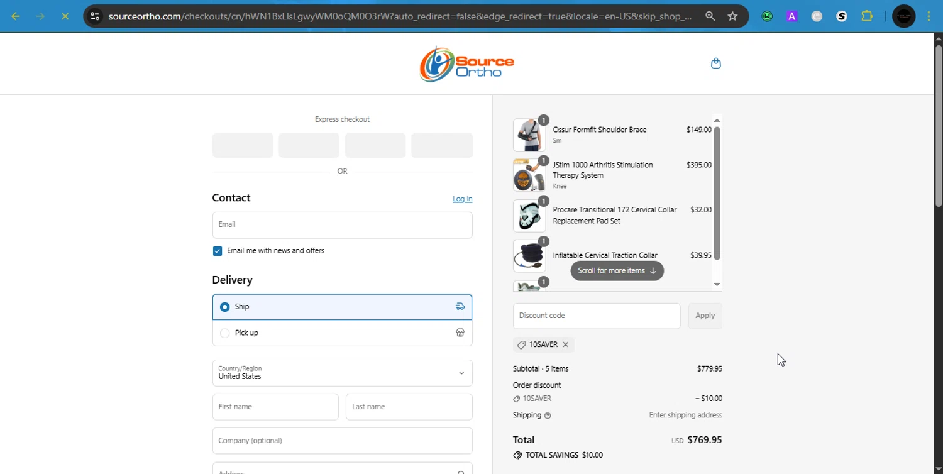The width and height of the screenshot is (943, 474).
Task: Click the Source Ortho logo
Action: [467, 63]
